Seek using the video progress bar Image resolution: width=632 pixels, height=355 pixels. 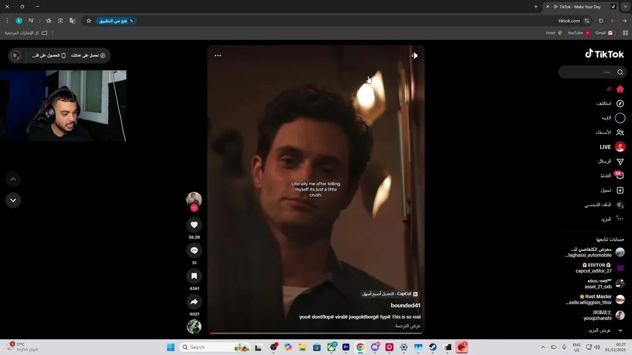[x=316, y=333]
